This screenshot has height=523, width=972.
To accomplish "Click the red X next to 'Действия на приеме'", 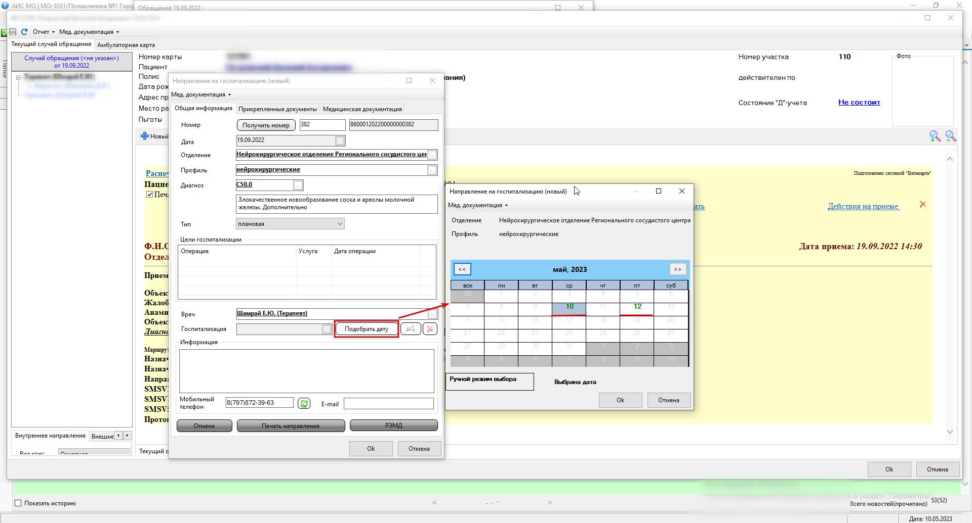I will pyautogui.click(x=922, y=204).
